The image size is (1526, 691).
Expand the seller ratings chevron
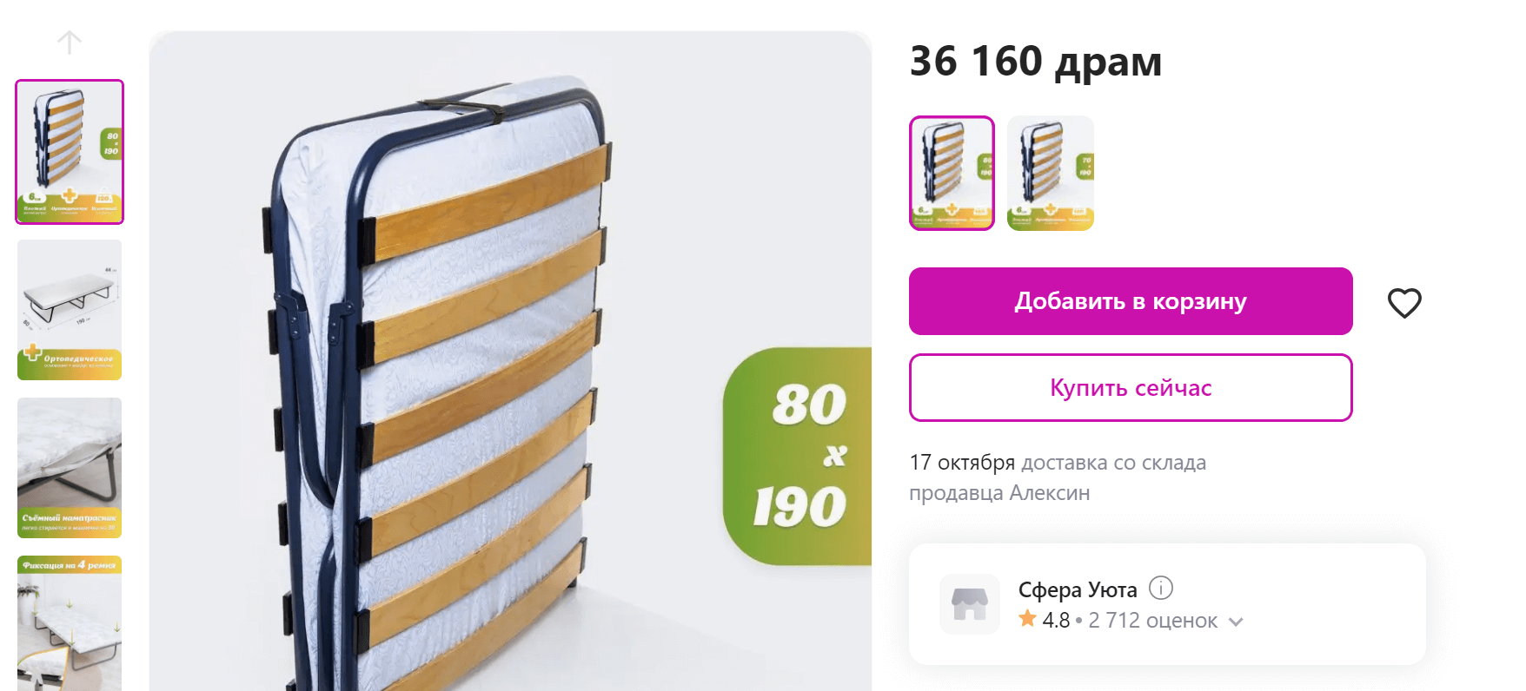tap(1237, 622)
